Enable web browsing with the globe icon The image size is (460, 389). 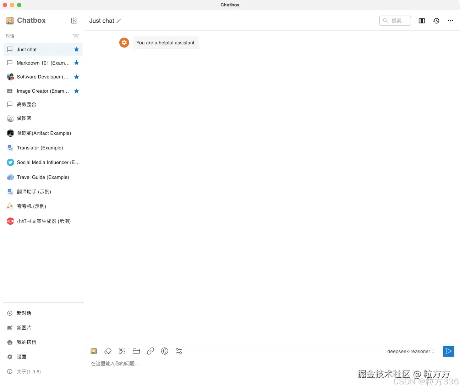coord(165,351)
